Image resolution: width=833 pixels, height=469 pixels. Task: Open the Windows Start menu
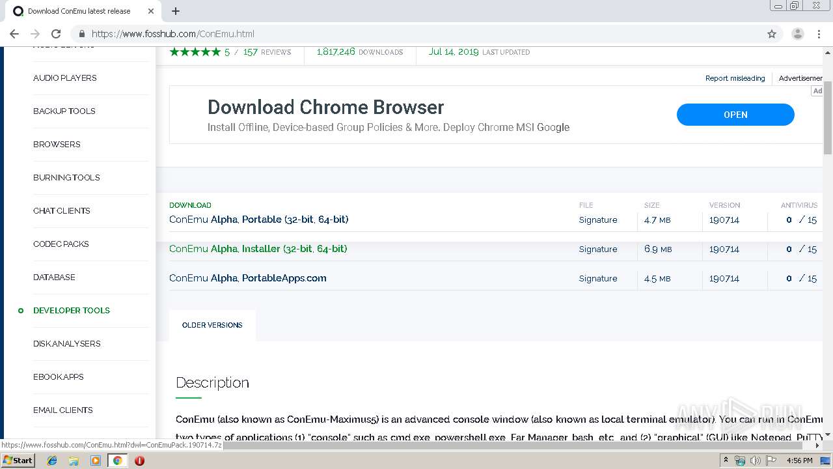pyautogui.click(x=18, y=461)
